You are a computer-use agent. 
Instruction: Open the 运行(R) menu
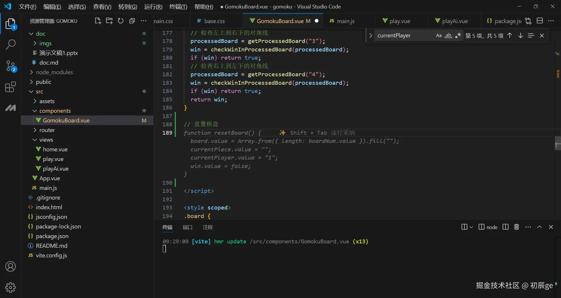click(153, 6)
